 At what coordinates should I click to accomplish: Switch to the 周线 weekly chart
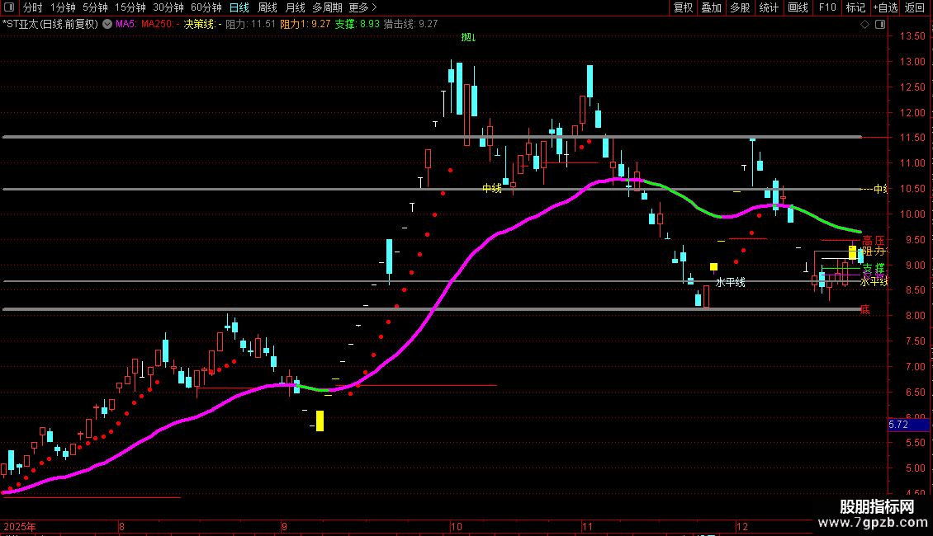coord(268,7)
